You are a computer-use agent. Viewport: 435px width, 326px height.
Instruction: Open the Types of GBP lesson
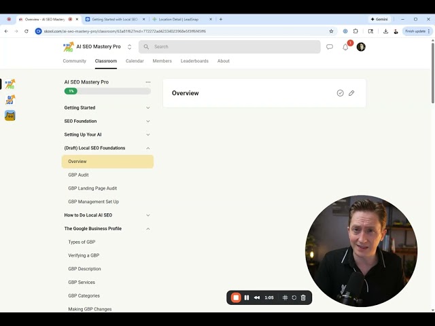coord(82,242)
